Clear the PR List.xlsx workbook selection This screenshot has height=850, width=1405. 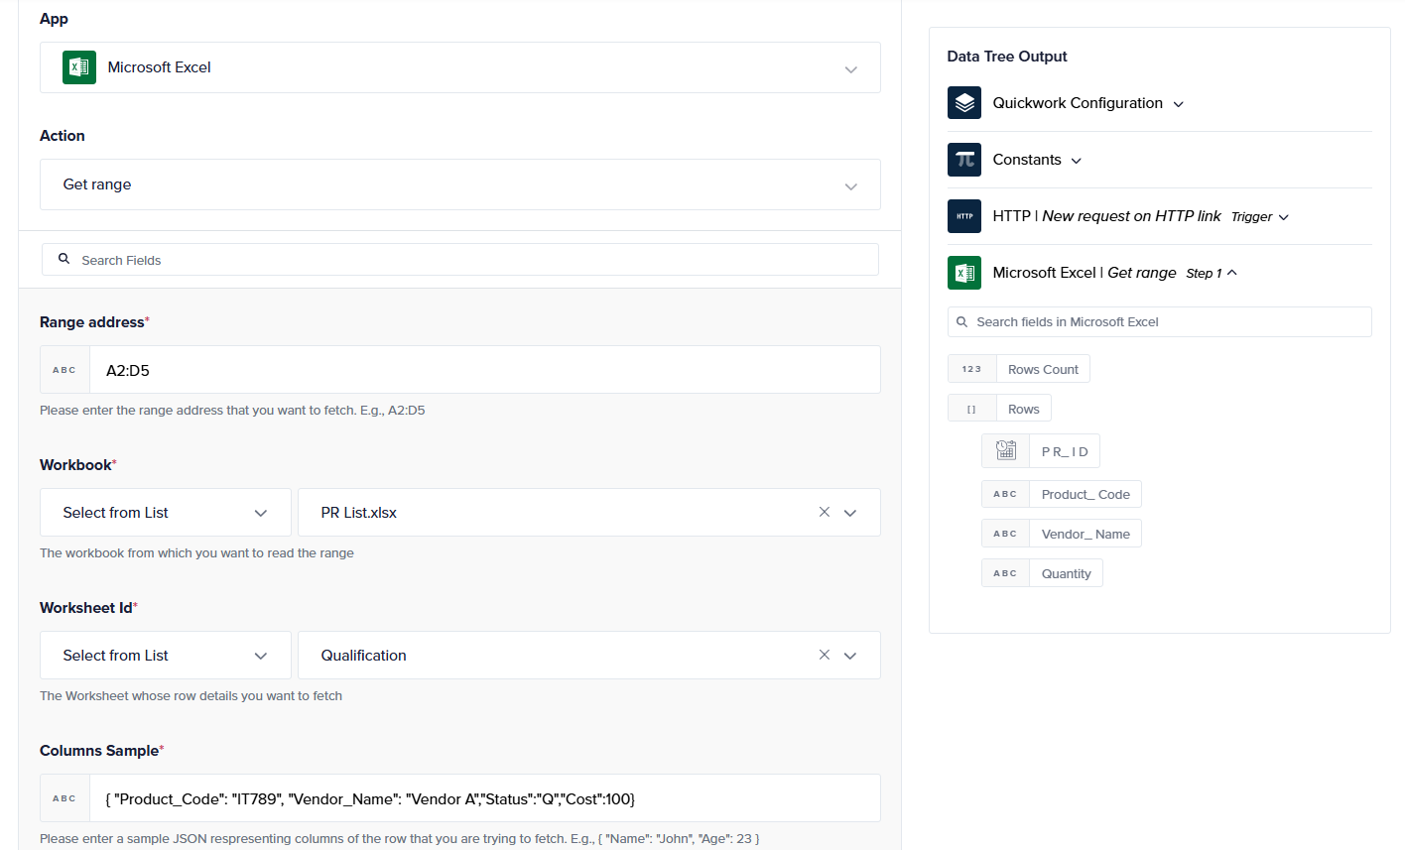[x=824, y=513]
